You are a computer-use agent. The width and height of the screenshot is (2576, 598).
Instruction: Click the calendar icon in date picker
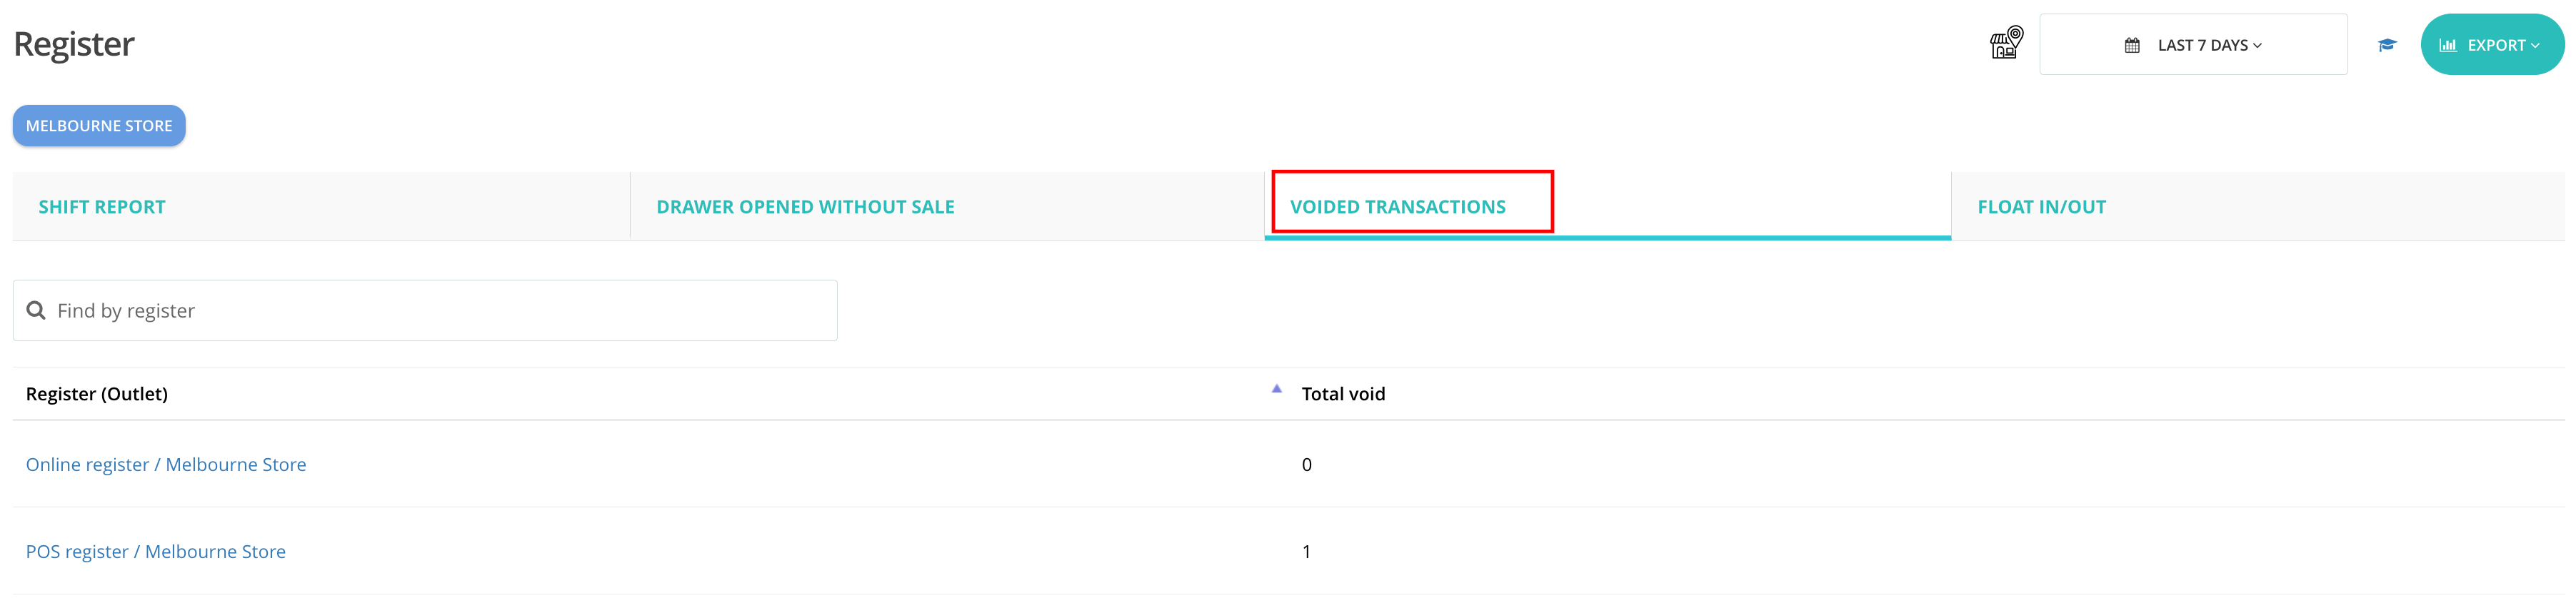click(x=2132, y=45)
